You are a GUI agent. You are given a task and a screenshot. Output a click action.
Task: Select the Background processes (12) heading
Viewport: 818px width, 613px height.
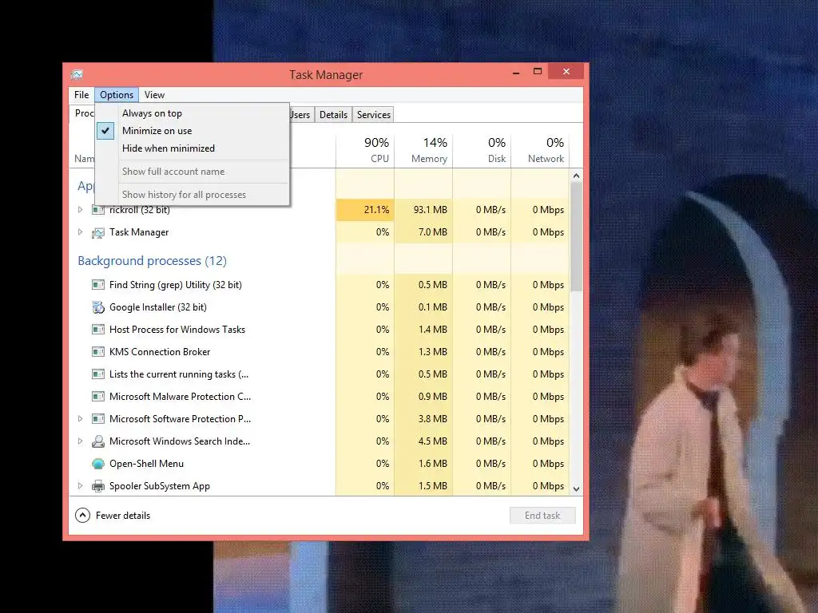point(153,261)
